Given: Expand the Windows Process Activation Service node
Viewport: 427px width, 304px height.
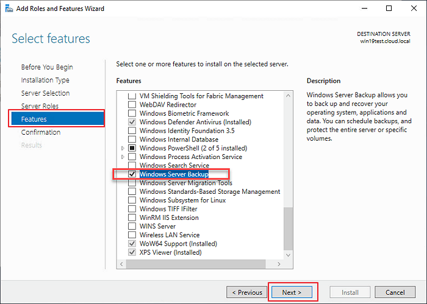Looking at the screenshot, I should coord(123,157).
